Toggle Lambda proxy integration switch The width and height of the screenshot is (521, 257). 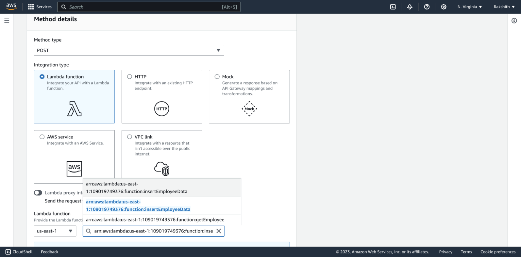pos(38,193)
